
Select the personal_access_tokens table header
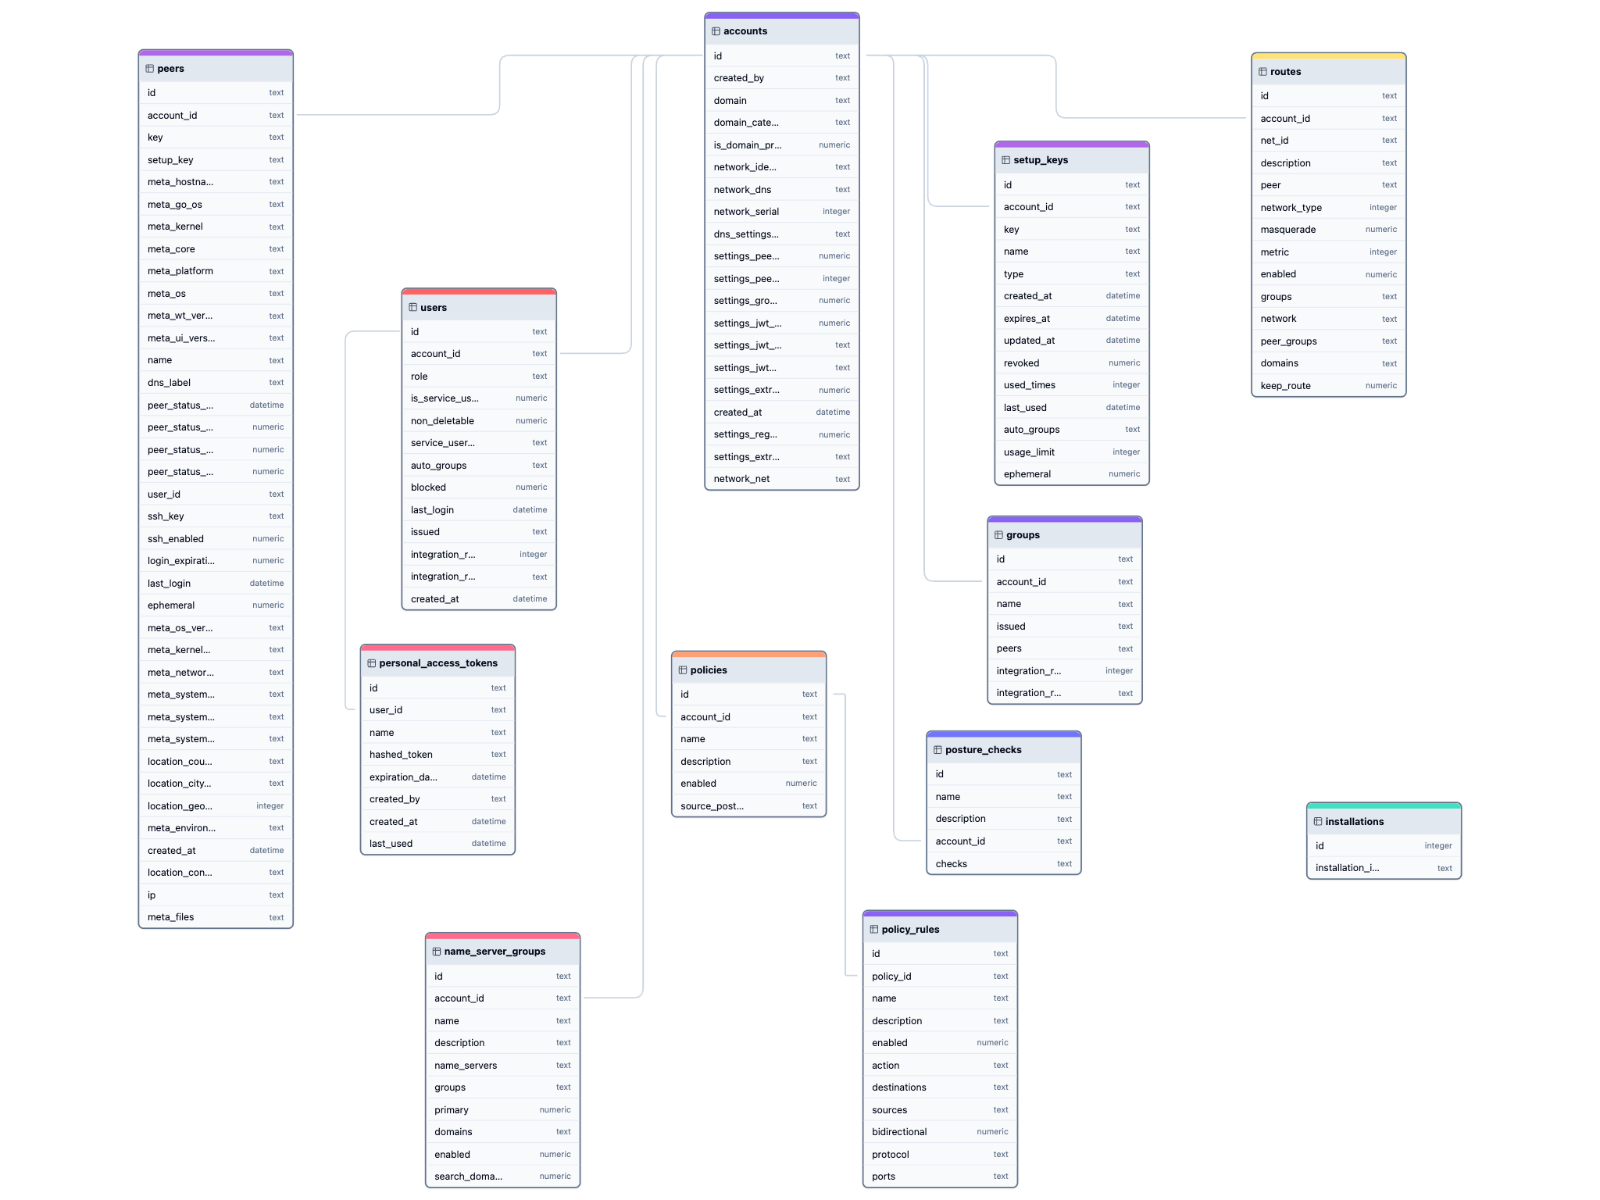tap(437, 663)
